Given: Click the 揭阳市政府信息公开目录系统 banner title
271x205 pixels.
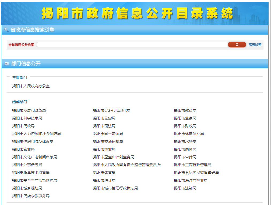Looking at the screenshot, I should pos(137,13).
